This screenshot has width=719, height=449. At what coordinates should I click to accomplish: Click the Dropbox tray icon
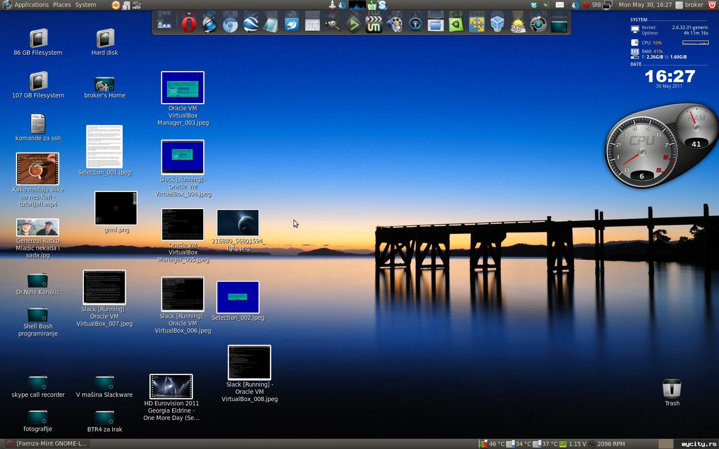(x=534, y=5)
